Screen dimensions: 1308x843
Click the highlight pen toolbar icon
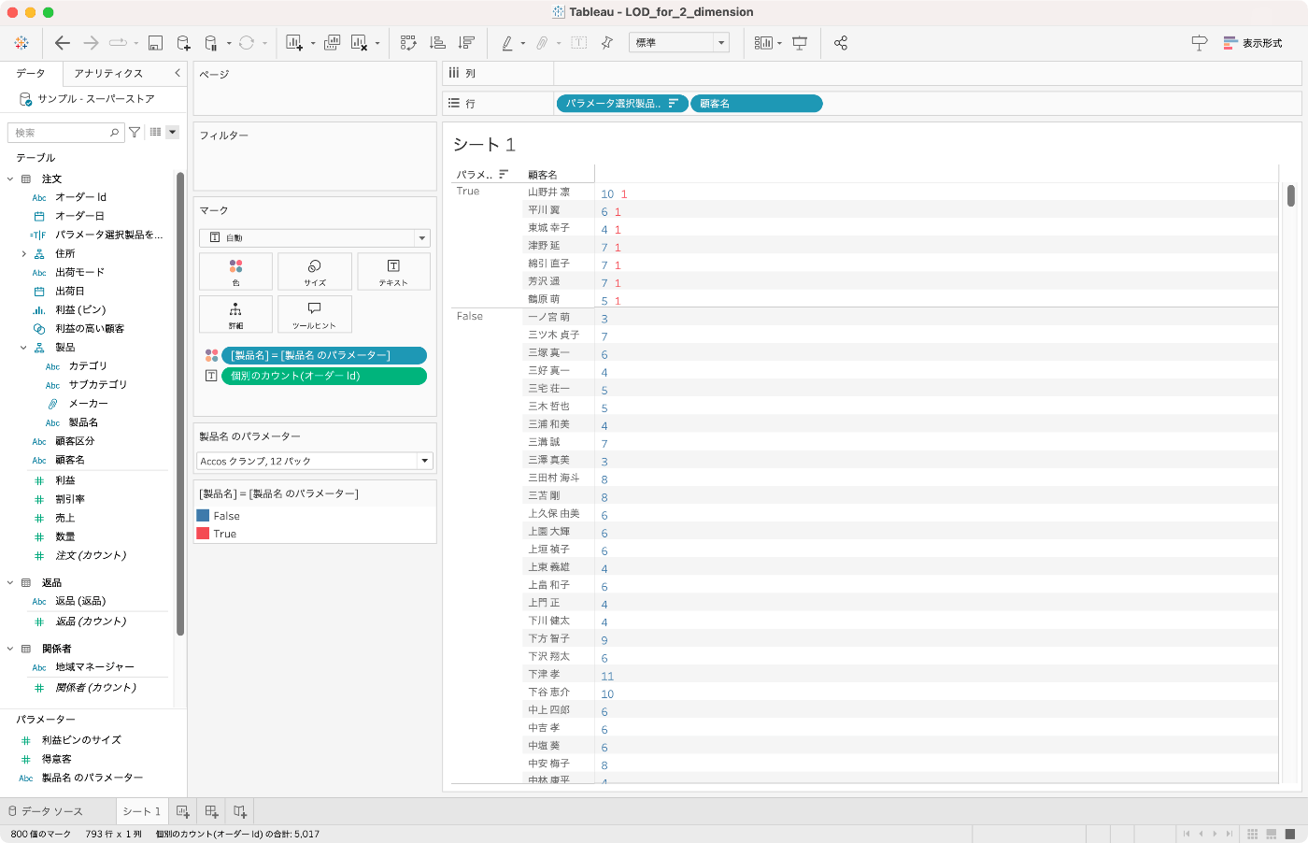click(507, 43)
